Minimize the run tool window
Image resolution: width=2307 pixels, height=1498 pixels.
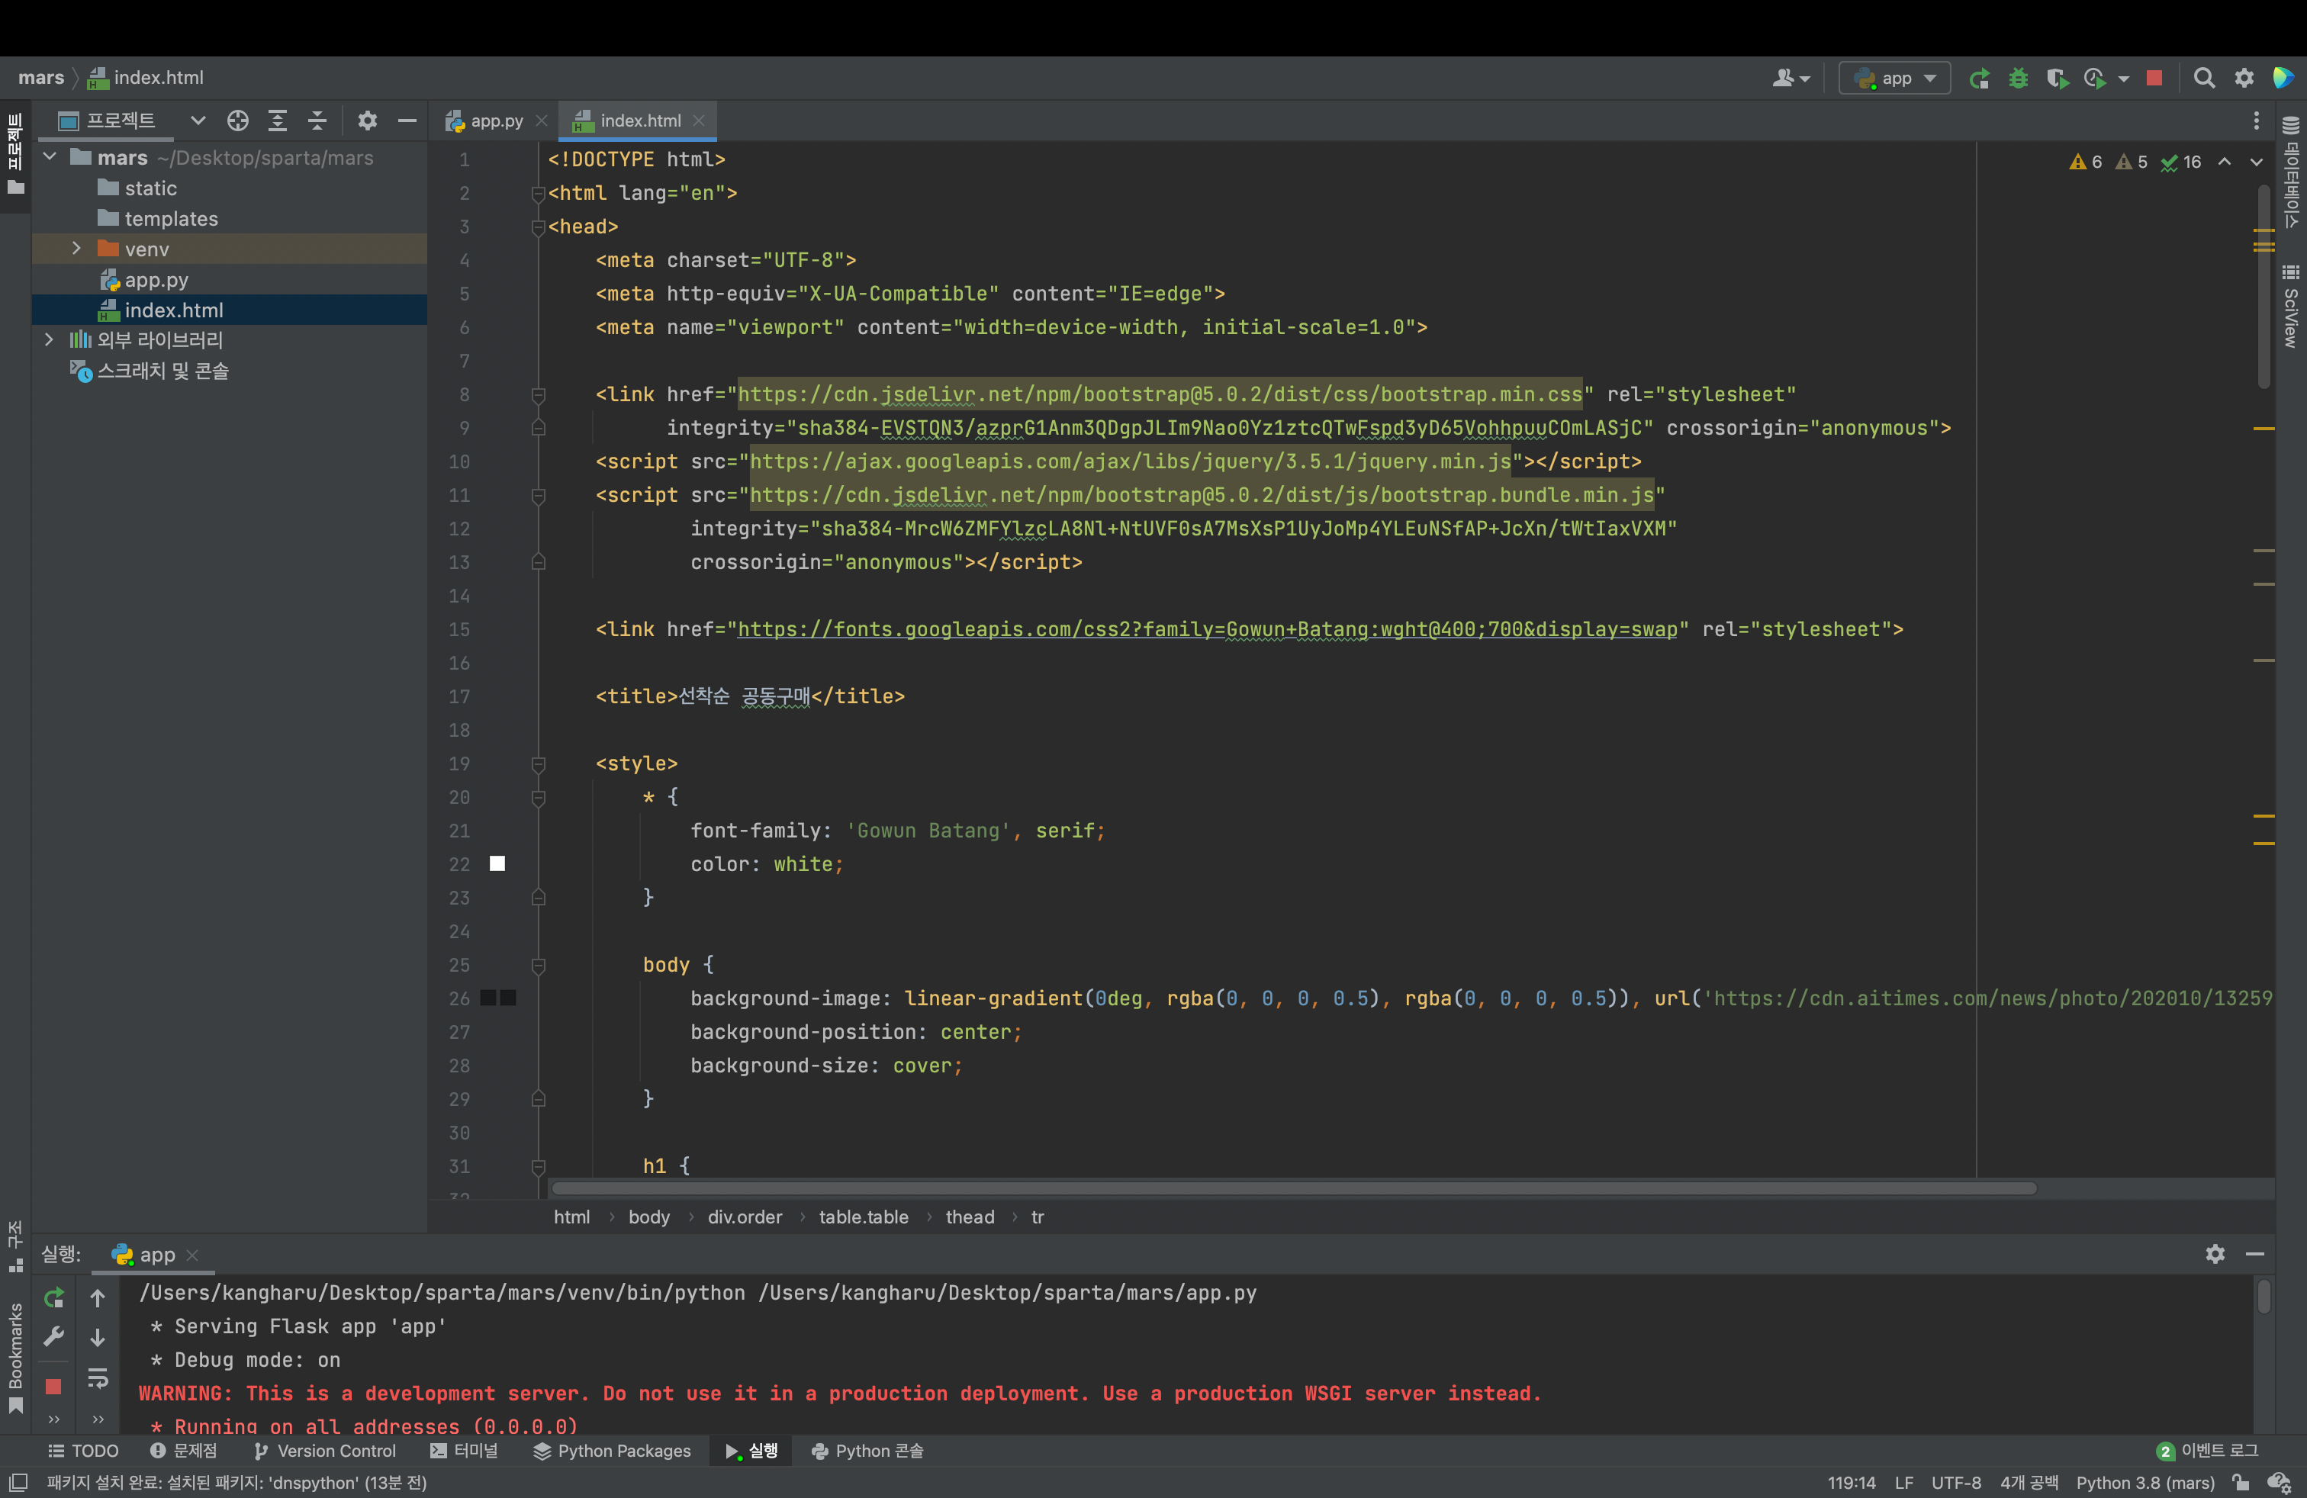click(2254, 1254)
